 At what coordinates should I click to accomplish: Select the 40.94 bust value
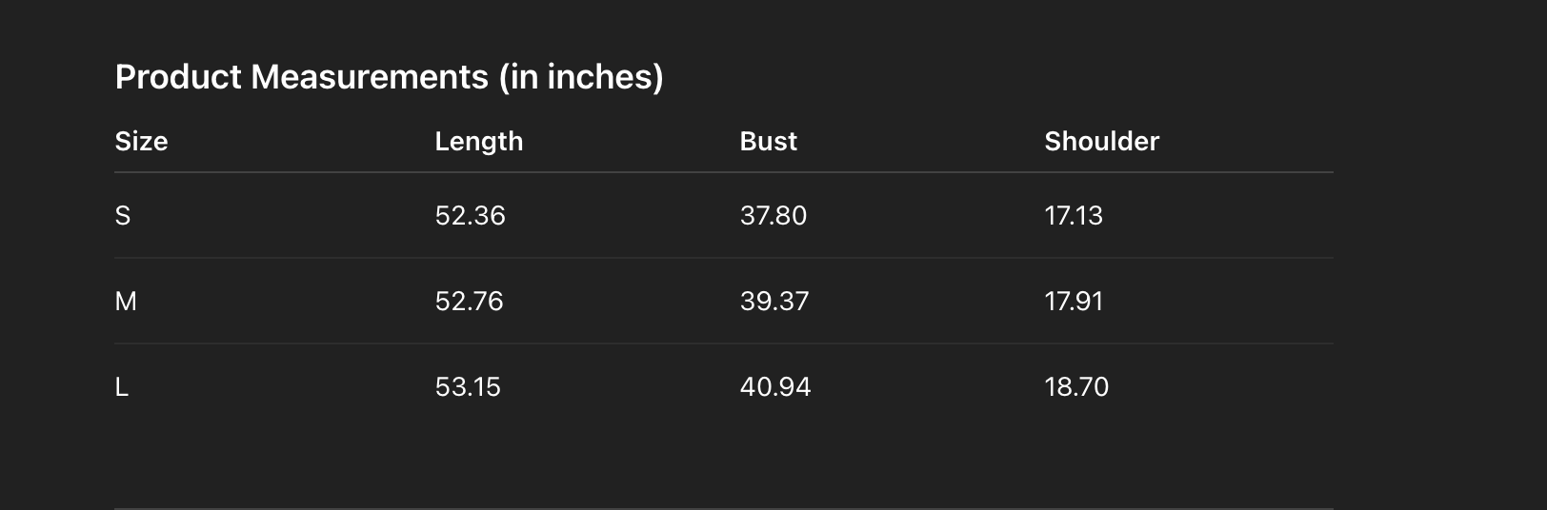coord(774,387)
